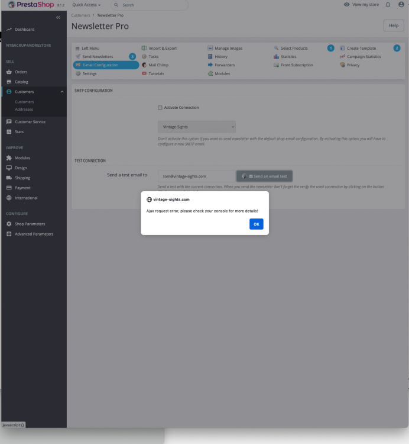The width and height of the screenshot is (409, 444).
Task: Open Modules under Improve section
Action: pyautogui.click(x=22, y=157)
